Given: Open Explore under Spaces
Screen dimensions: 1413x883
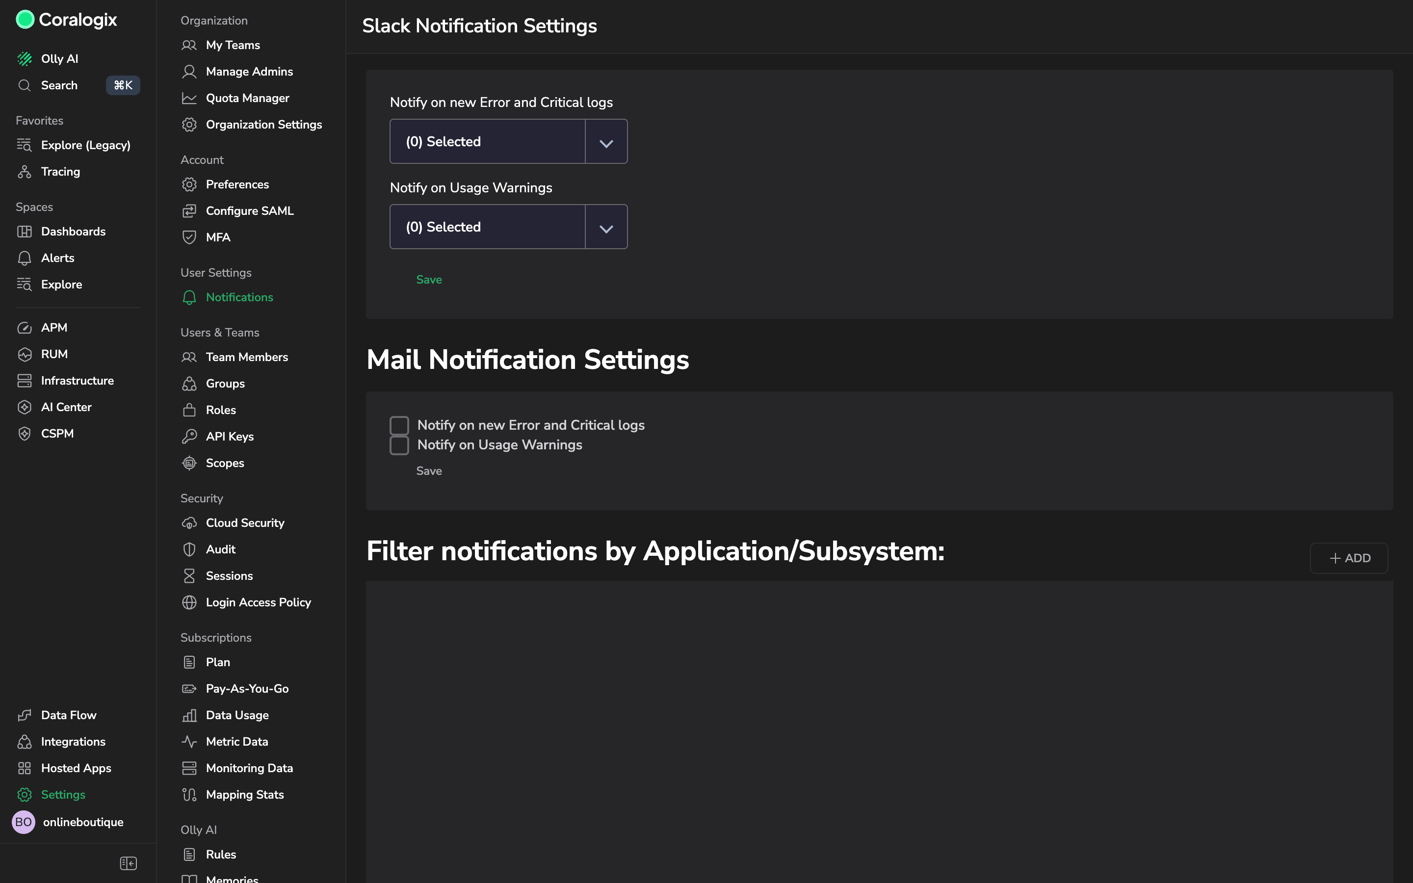Looking at the screenshot, I should coord(61,285).
